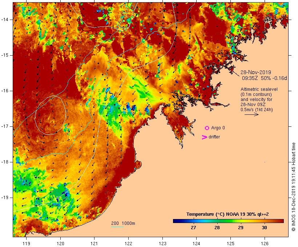
Task: Click the 'Argo 0' legend label
Action: coord(218,128)
